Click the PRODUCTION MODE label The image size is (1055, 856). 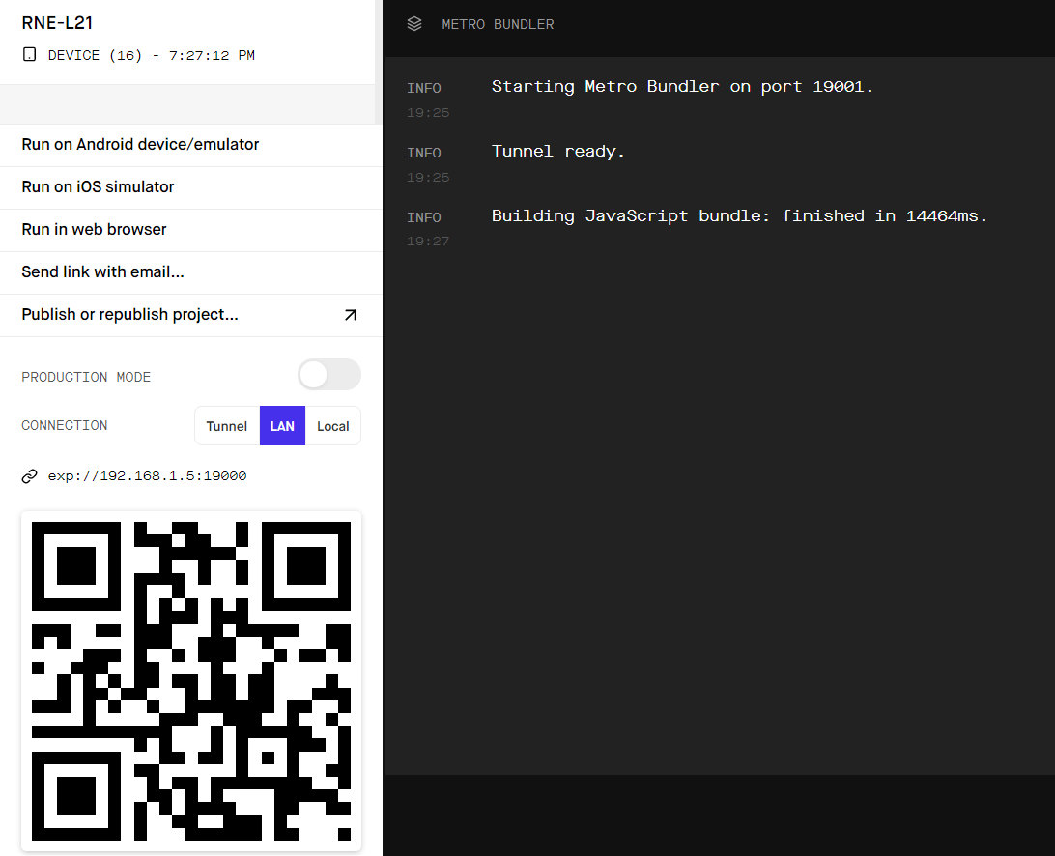click(x=86, y=377)
